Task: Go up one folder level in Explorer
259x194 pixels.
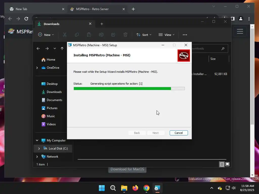Action: [x=62, y=48]
